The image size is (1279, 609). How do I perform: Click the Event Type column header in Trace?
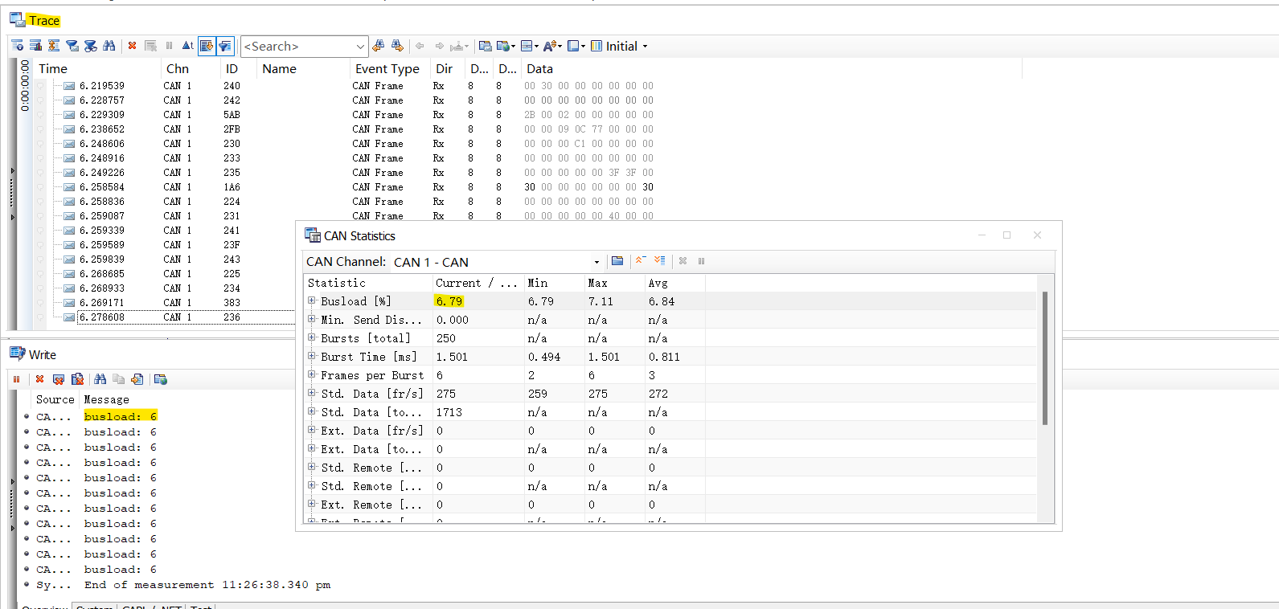[390, 69]
